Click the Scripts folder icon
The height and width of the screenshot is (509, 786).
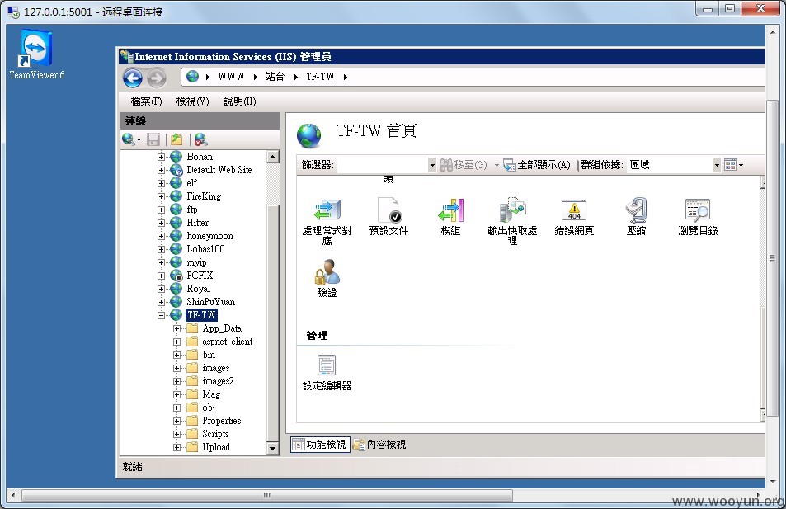coord(192,434)
